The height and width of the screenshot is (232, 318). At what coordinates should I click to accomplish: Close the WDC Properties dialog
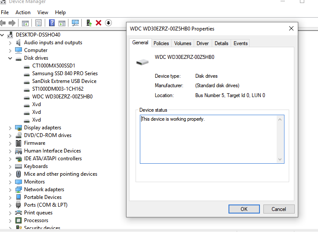pos(291,28)
